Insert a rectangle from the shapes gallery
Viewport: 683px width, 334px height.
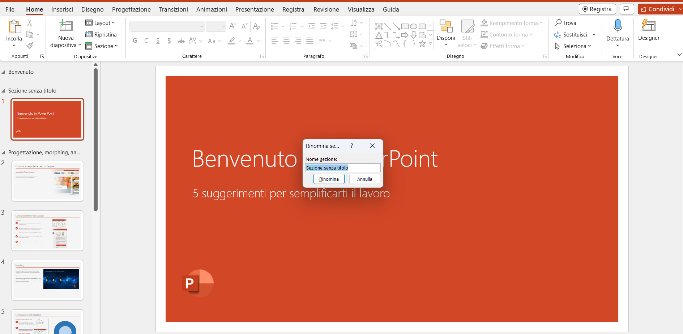point(405,26)
